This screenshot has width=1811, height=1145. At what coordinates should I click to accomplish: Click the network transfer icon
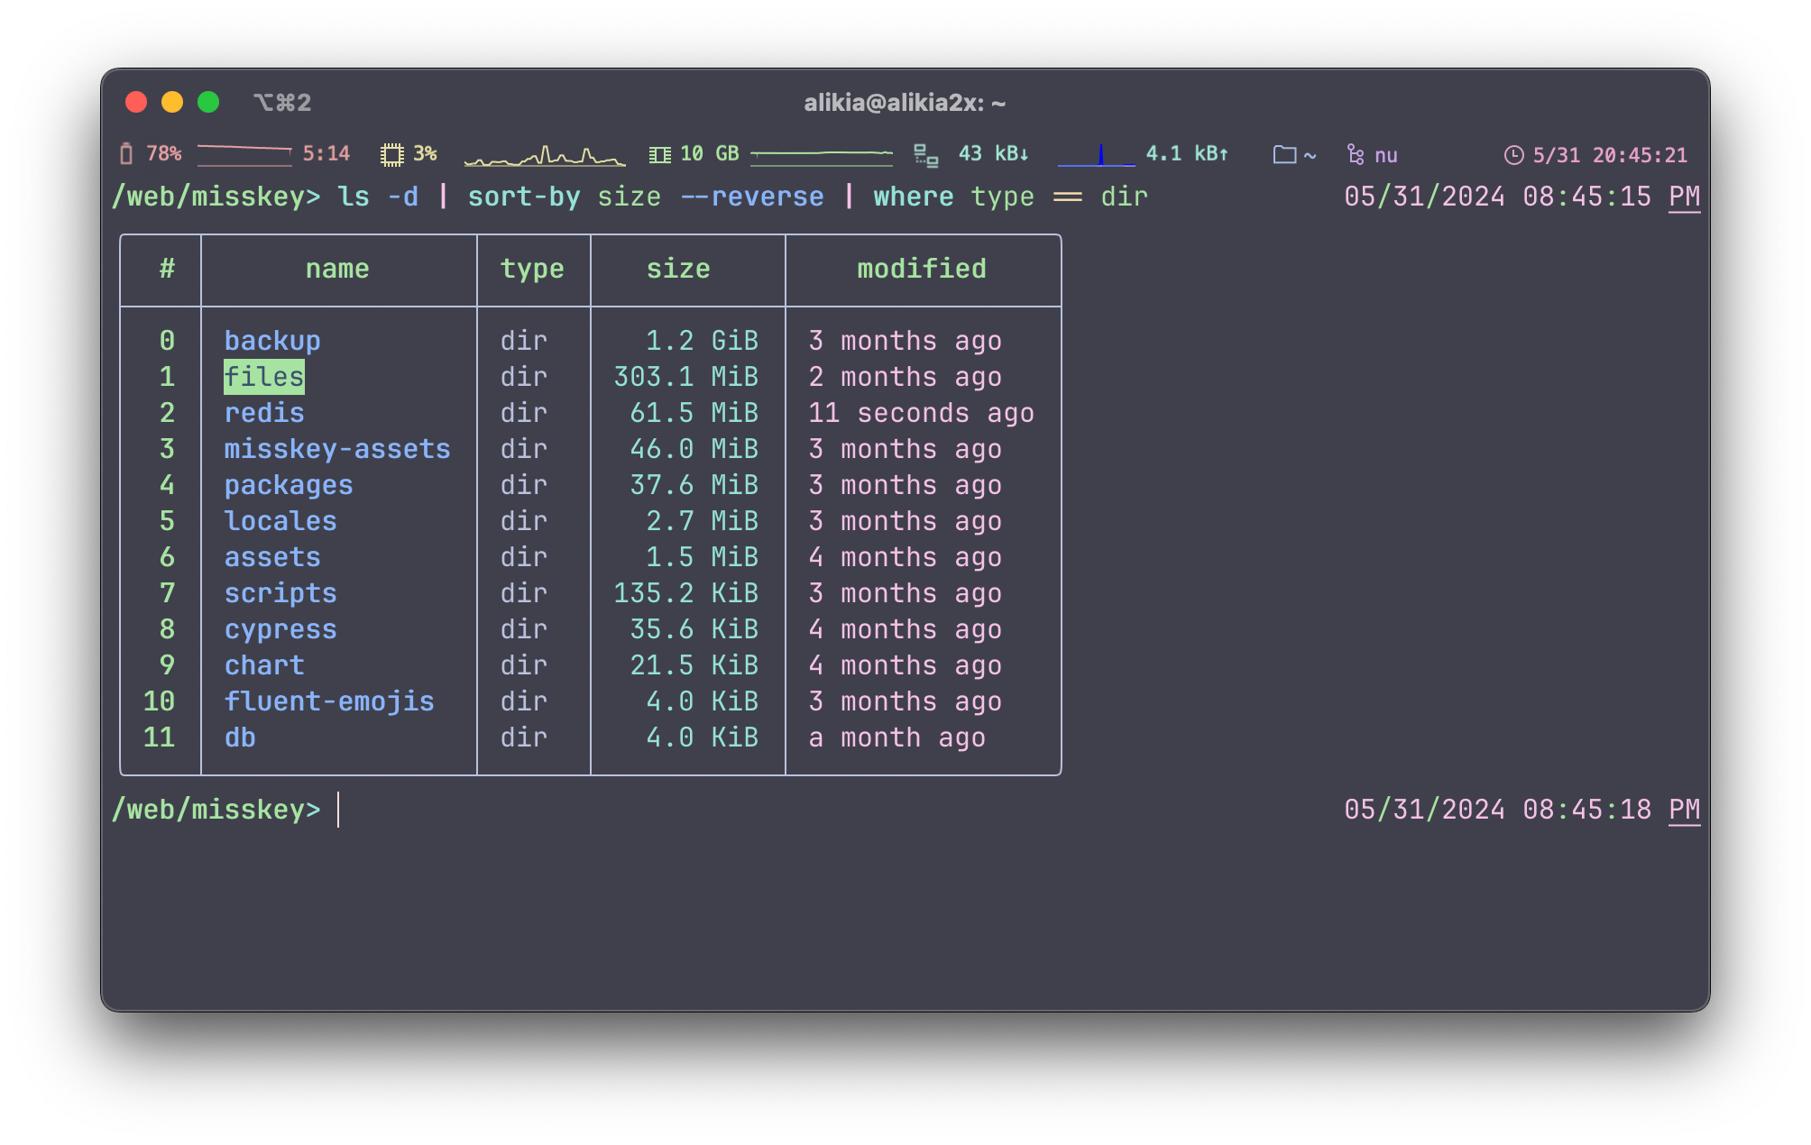[925, 155]
